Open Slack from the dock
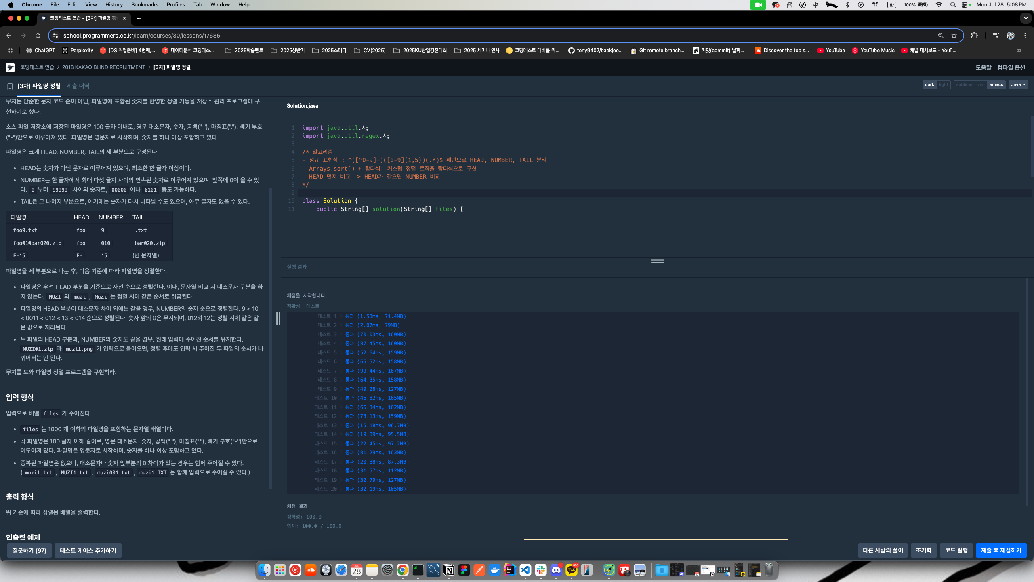Image resolution: width=1034 pixels, height=582 pixels. tap(541, 570)
